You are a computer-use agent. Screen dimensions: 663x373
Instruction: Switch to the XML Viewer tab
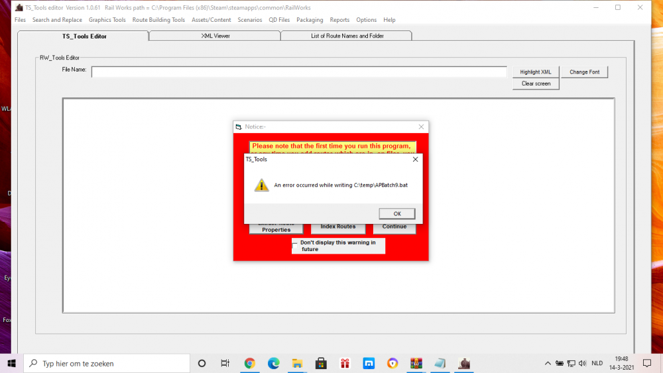pyautogui.click(x=215, y=36)
